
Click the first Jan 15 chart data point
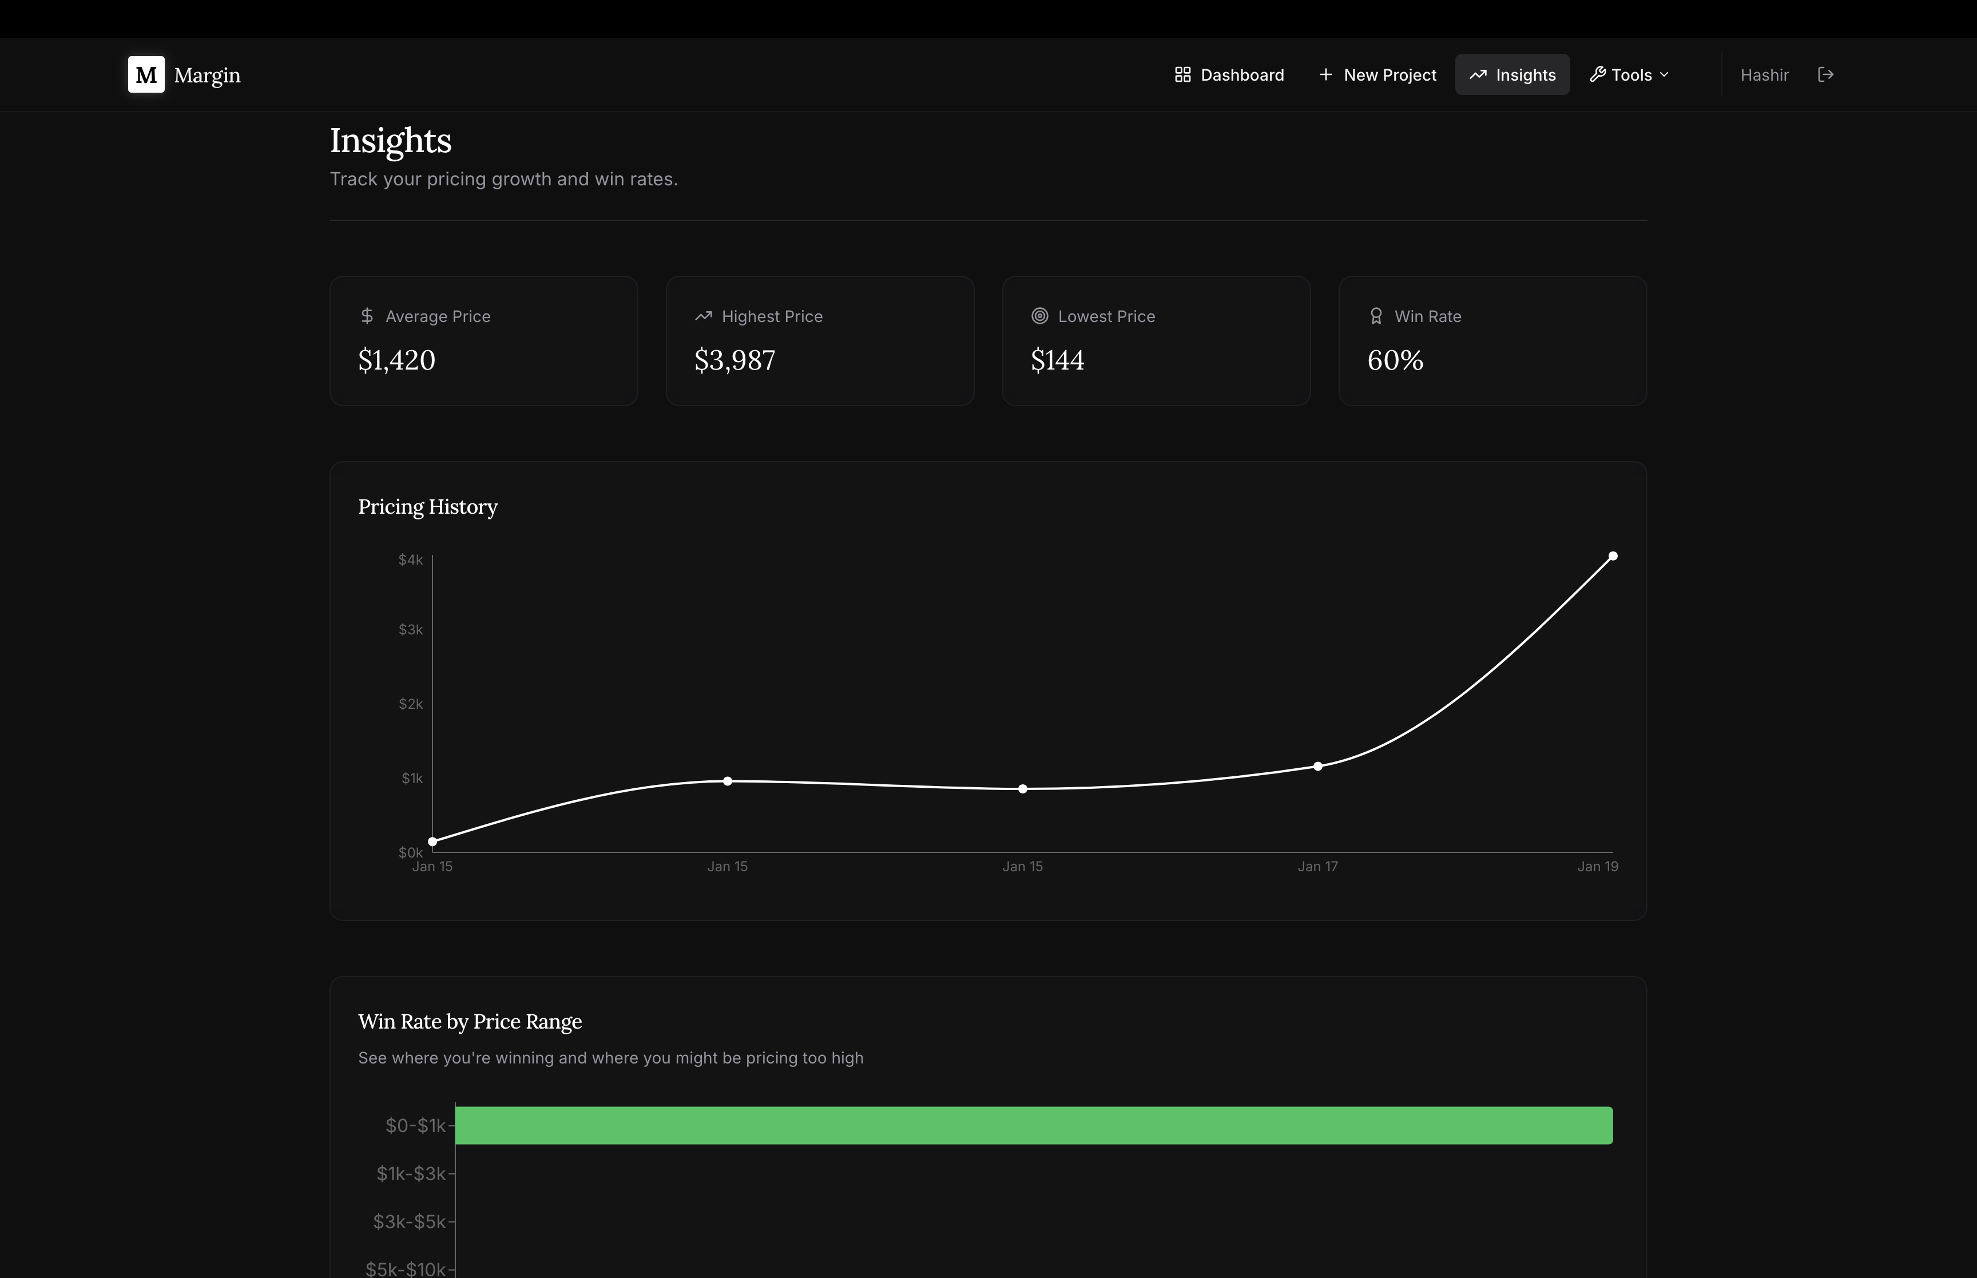[x=432, y=842]
